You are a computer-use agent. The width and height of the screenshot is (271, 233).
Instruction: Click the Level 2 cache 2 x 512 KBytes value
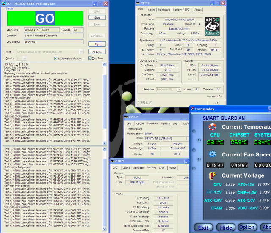pos(210,75)
